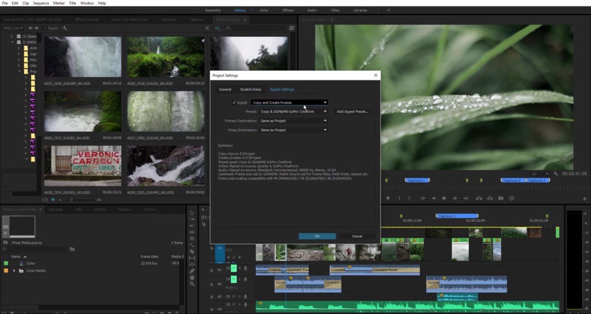Uncheck the Ingest checkbox in Project Settings

tap(234, 103)
